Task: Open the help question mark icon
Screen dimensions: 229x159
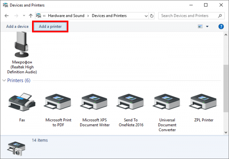Action: click(x=221, y=27)
